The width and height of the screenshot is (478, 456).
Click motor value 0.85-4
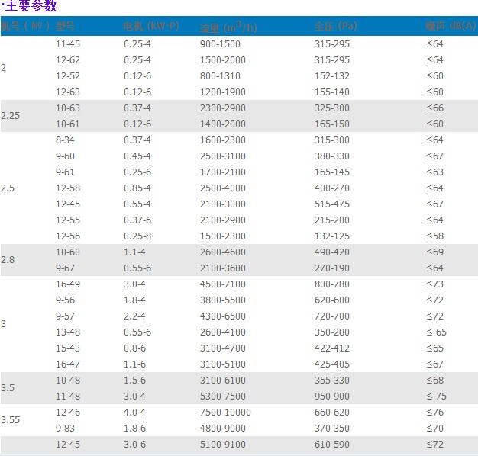[137, 188]
